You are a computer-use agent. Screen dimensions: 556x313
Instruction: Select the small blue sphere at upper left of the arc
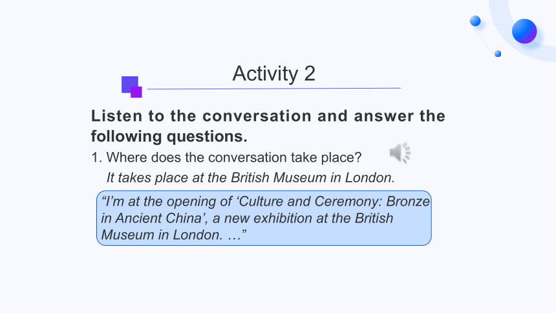click(475, 21)
